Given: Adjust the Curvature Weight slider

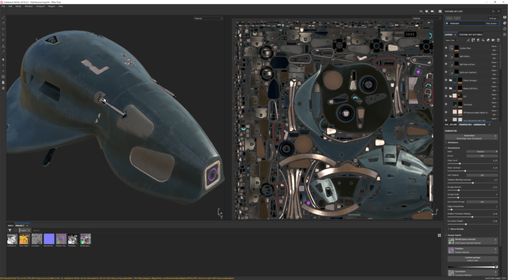Looking at the screenshot, I should click(473, 224).
